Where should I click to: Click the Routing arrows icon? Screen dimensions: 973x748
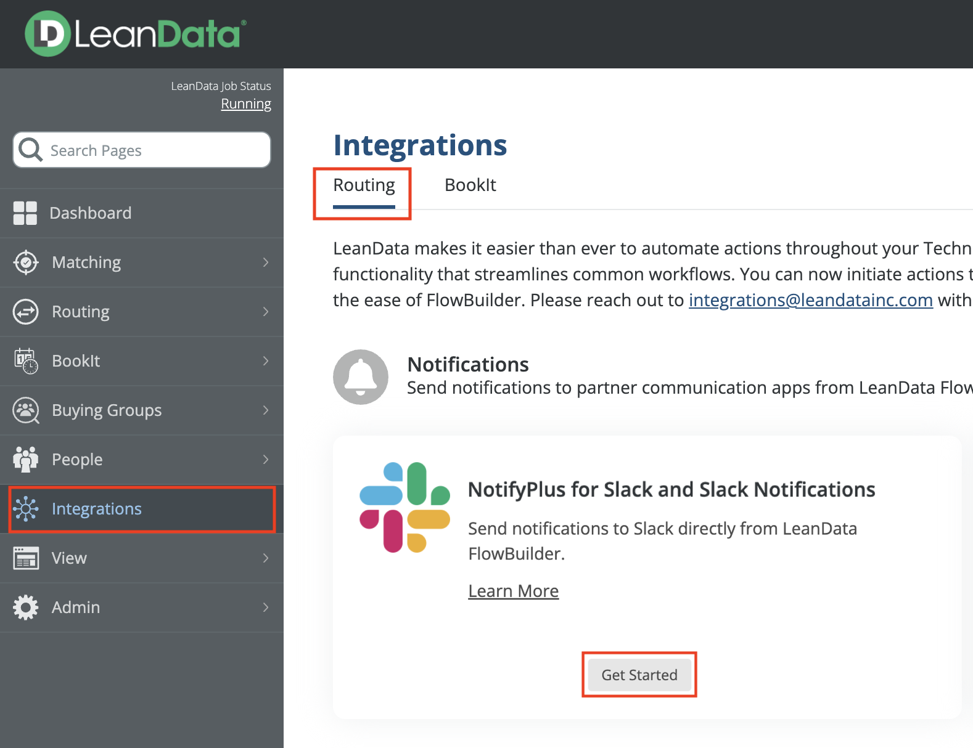[x=26, y=312]
